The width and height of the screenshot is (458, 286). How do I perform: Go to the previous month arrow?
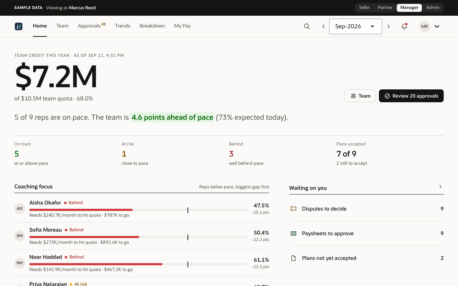coord(323,26)
